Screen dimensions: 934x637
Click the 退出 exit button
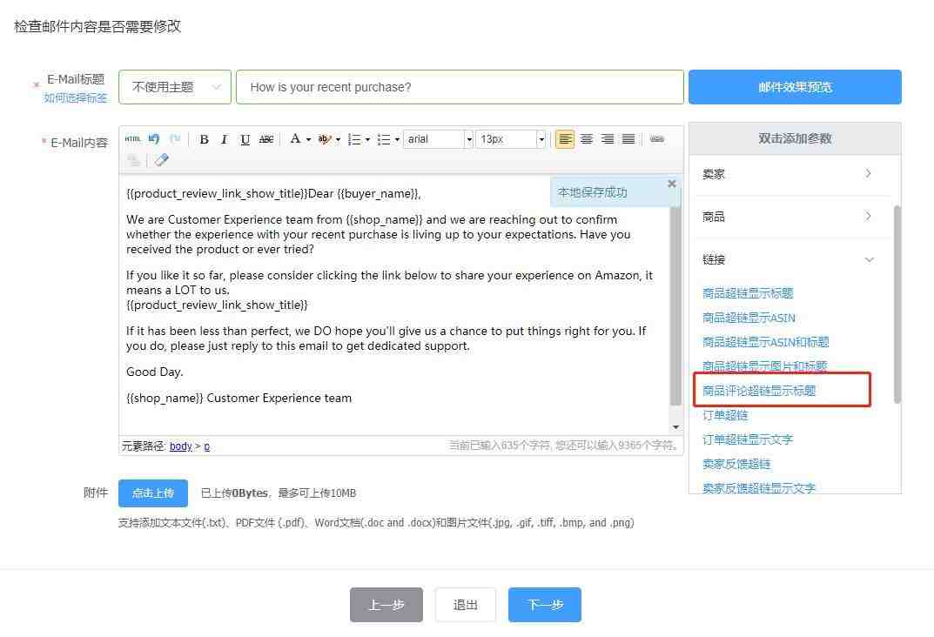tap(465, 605)
